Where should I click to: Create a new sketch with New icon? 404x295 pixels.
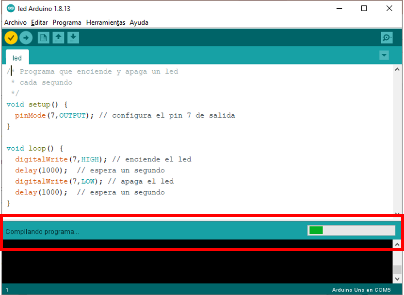(44, 38)
